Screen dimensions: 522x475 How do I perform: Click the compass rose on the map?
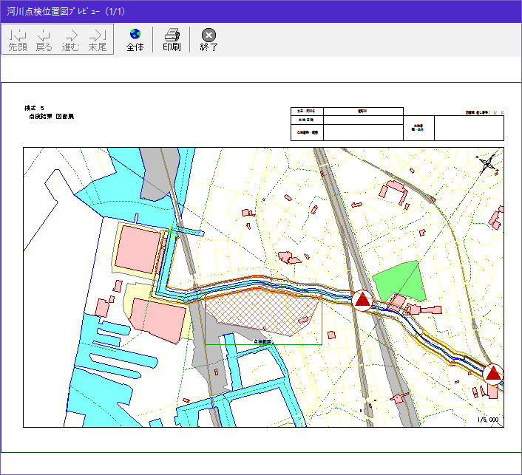point(488,165)
